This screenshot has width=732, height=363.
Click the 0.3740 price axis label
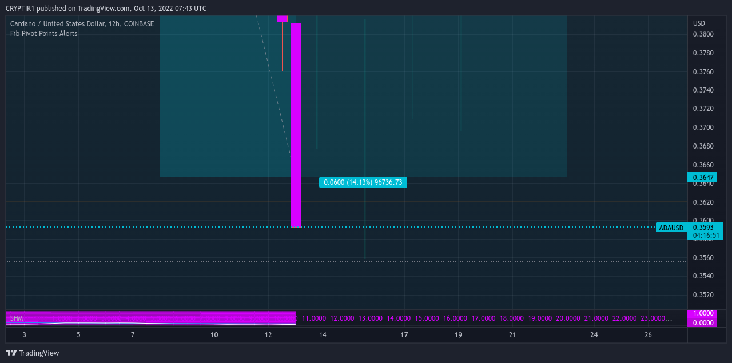[x=703, y=90]
